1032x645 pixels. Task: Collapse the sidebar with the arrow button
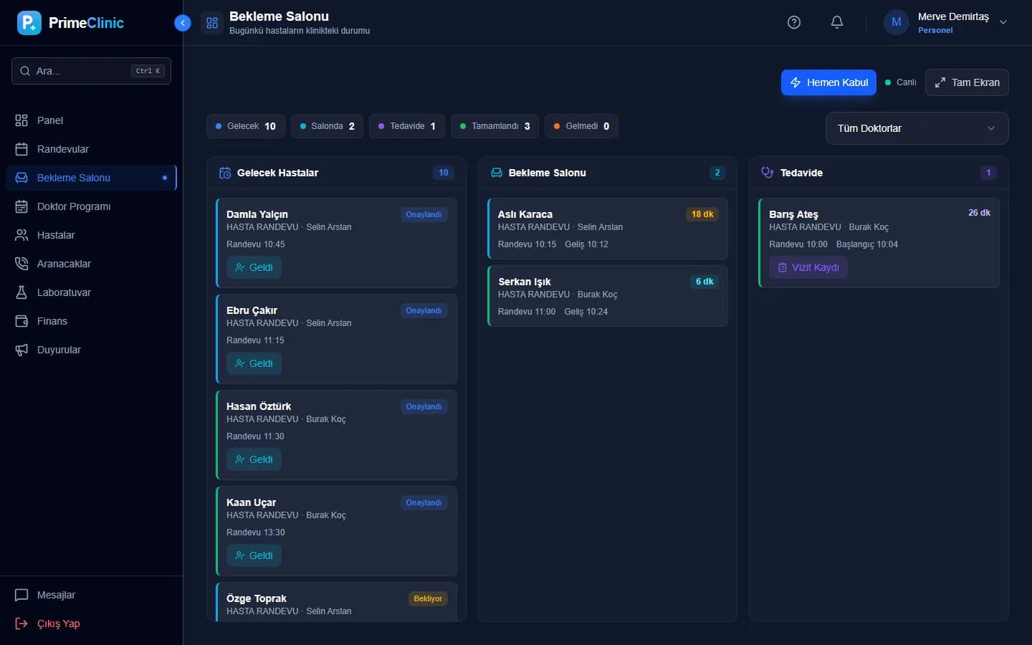click(183, 23)
